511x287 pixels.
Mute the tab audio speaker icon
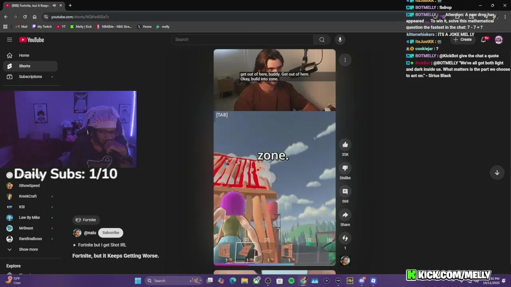(x=54, y=6)
